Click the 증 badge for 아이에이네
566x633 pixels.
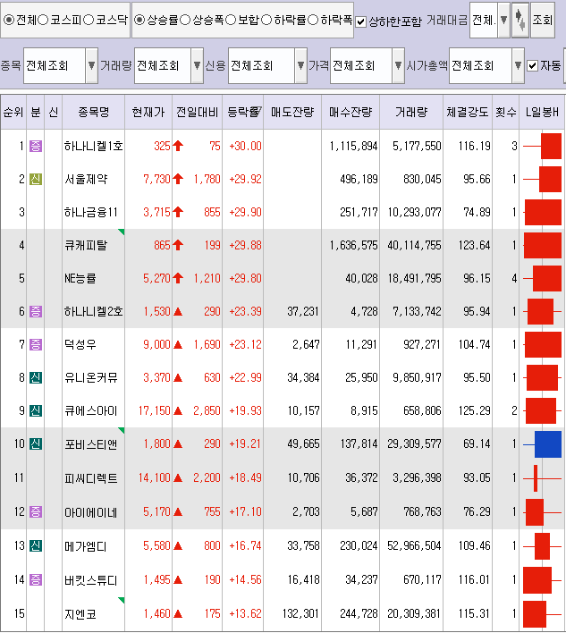pyautogui.click(x=36, y=511)
